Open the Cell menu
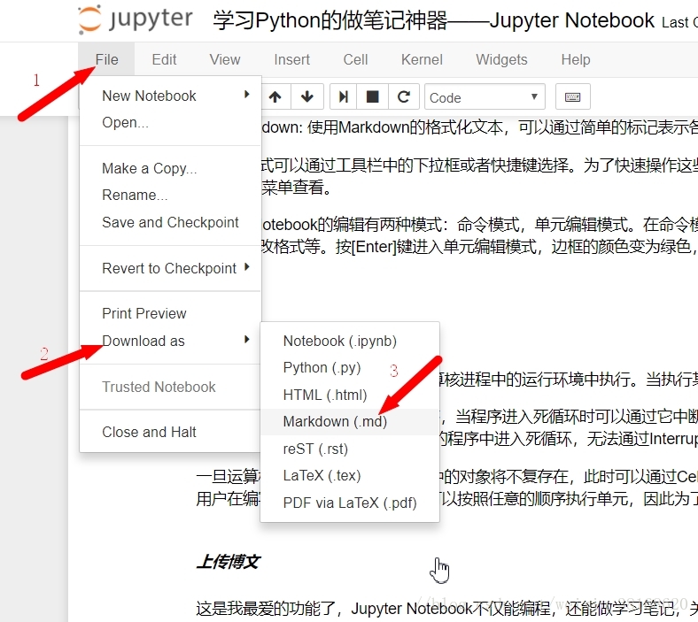The height and width of the screenshot is (622, 698). coord(355,59)
